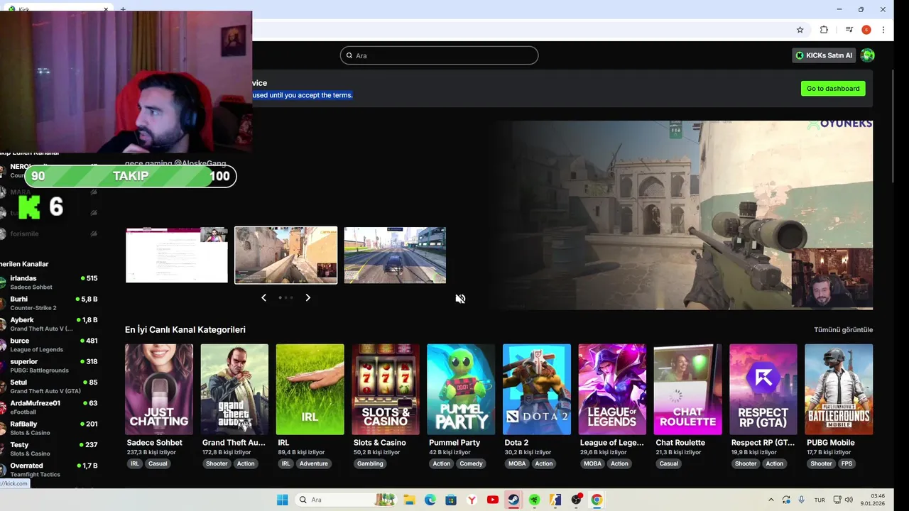
Task: Open Yandex browser from the taskbar
Action: (x=472, y=500)
